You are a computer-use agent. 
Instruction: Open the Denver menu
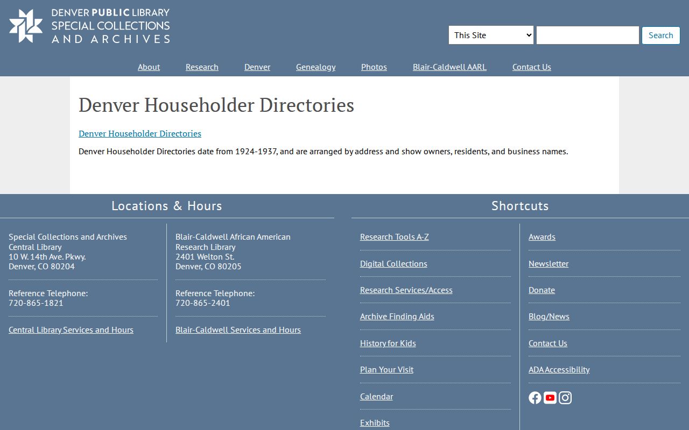point(257,67)
